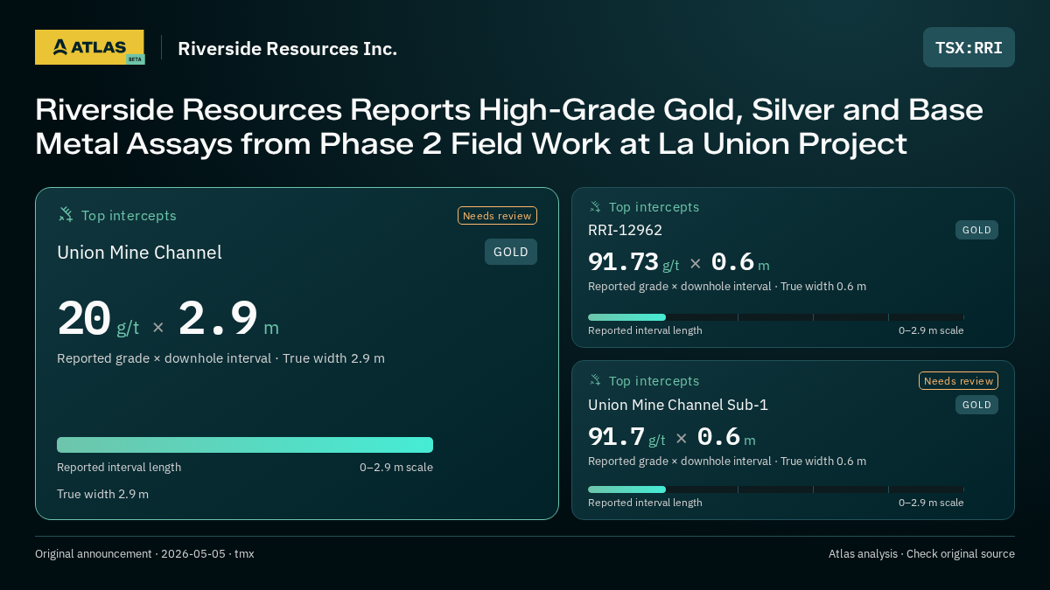This screenshot has height=590, width=1050.
Task: Click Needs review badge on Union Mine Channel Sub-1 card
Action: 958,381
